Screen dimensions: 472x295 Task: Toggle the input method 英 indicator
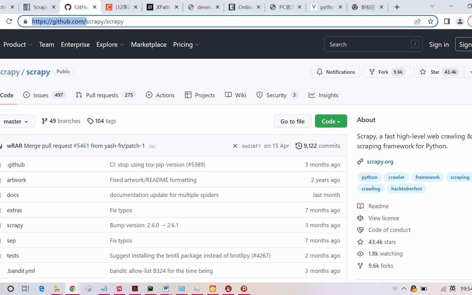pos(453,289)
